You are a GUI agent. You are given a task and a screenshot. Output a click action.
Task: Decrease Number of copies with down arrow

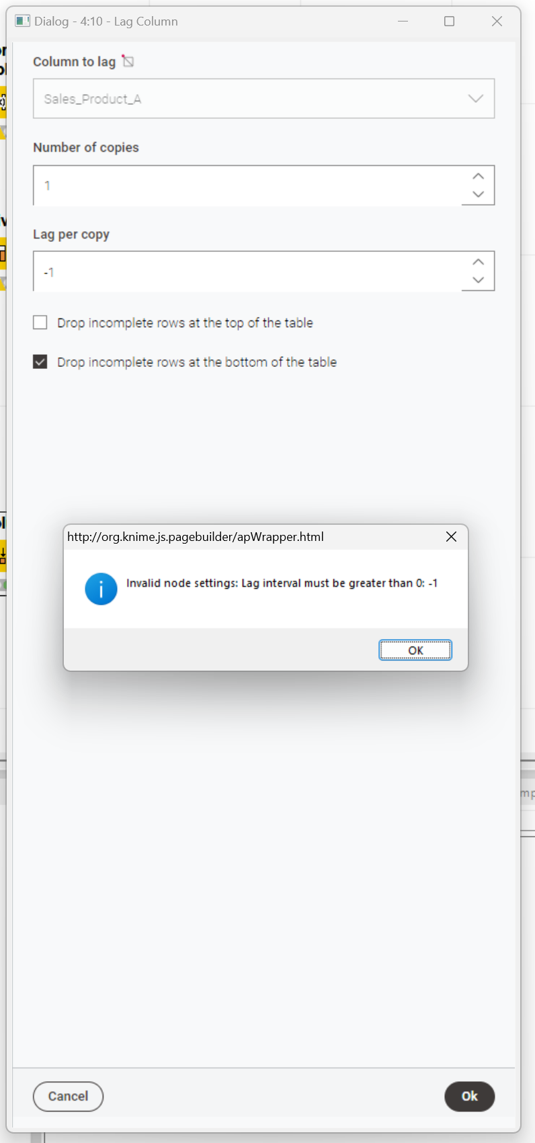pos(478,194)
